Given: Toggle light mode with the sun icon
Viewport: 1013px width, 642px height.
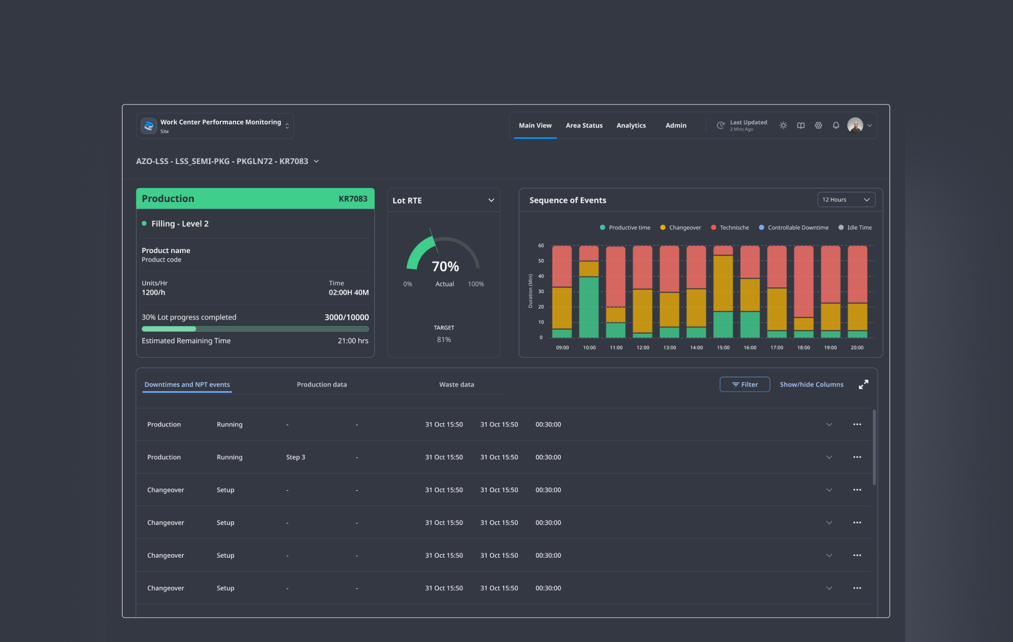Looking at the screenshot, I should coord(783,126).
